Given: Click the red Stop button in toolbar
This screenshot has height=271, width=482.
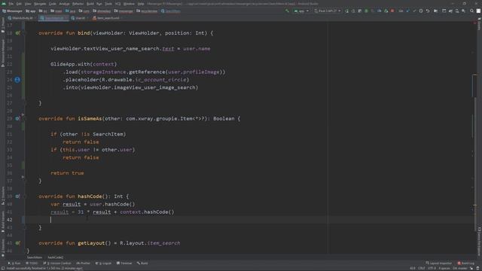Looking at the screenshot, I should pos(392,11).
